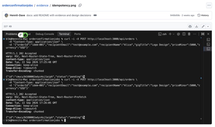Viewport: 215px width, 127px height.
Task: Copy the idempotency.png file path
Action: click(x=80, y=5)
